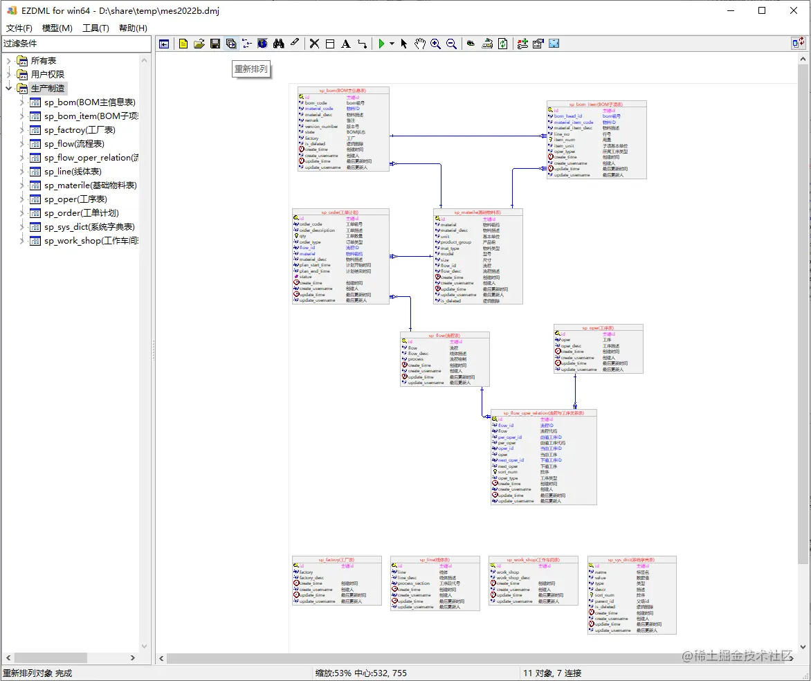The image size is (811, 681).
Task: Click the canvas horizontal scrollbar track
Action: [476, 658]
